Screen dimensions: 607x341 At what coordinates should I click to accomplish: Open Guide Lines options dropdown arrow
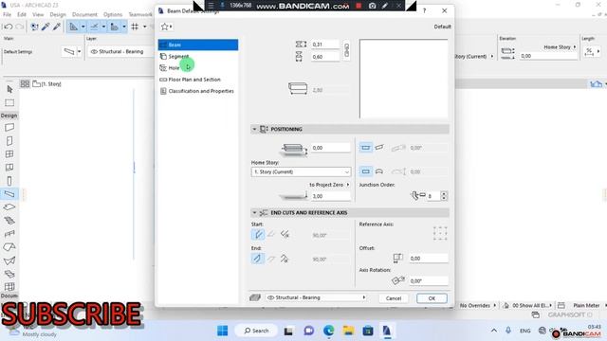tap(83, 27)
